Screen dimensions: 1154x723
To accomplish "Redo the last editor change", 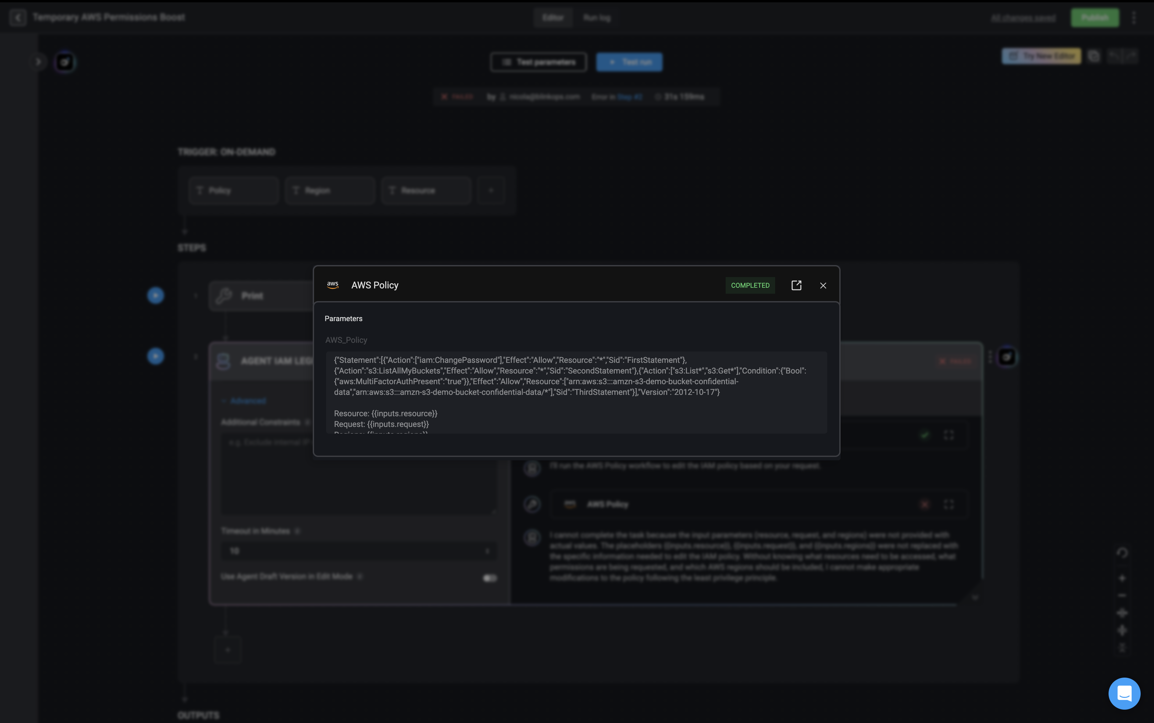I will (1131, 56).
